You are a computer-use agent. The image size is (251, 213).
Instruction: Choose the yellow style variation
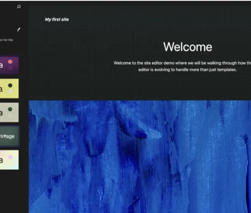coord(9,88)
